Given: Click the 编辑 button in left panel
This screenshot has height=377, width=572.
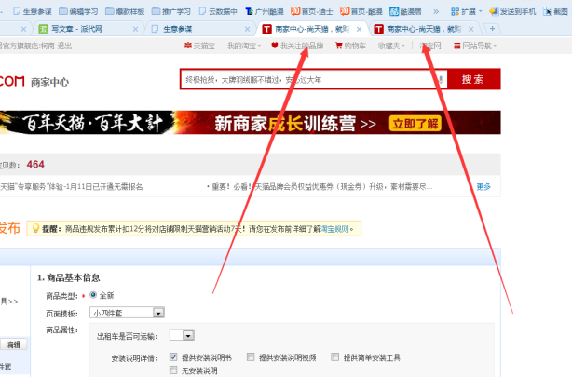Looking at the screenshot, I should 13,344.
